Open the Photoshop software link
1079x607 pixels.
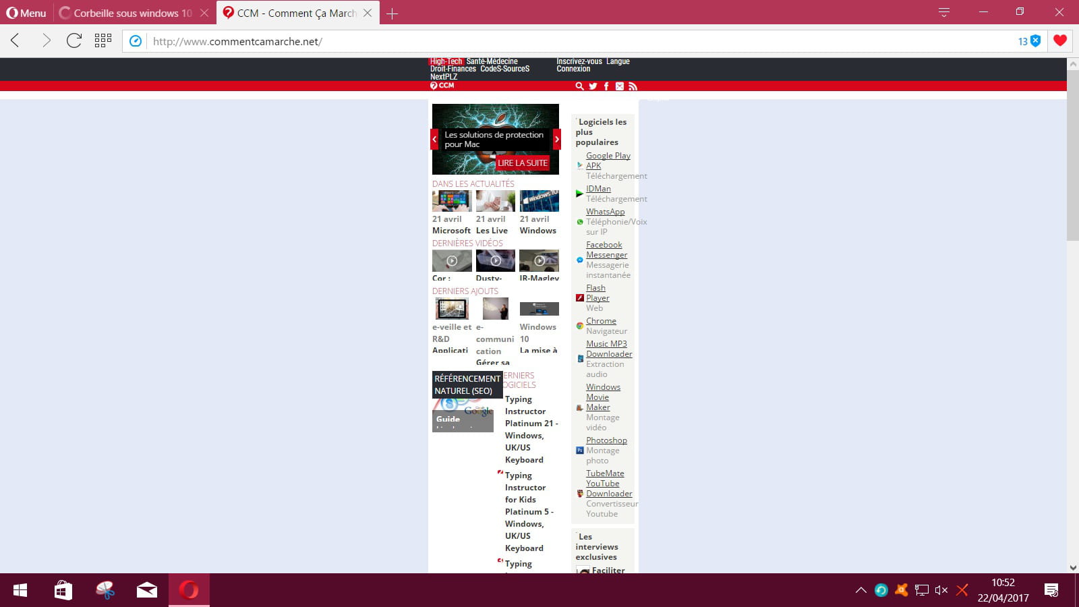click(x=606, y=440)
